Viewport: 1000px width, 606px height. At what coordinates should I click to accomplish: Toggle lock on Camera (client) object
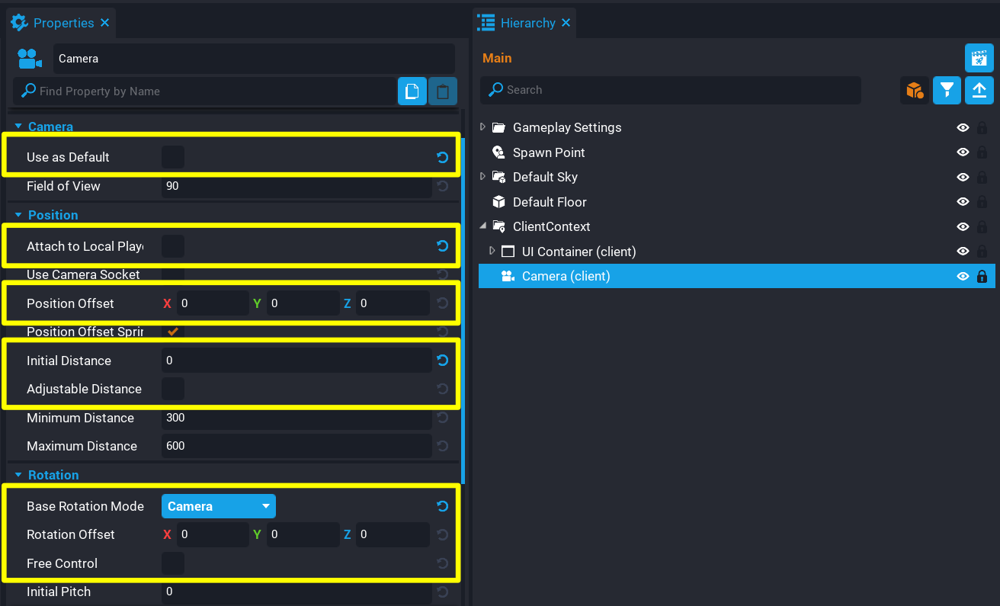(982, 277)
